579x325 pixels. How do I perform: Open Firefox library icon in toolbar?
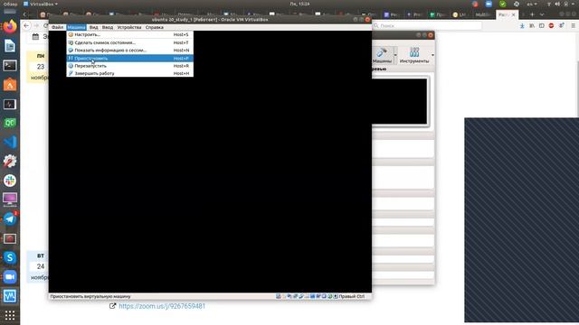[x=532, y=26]
